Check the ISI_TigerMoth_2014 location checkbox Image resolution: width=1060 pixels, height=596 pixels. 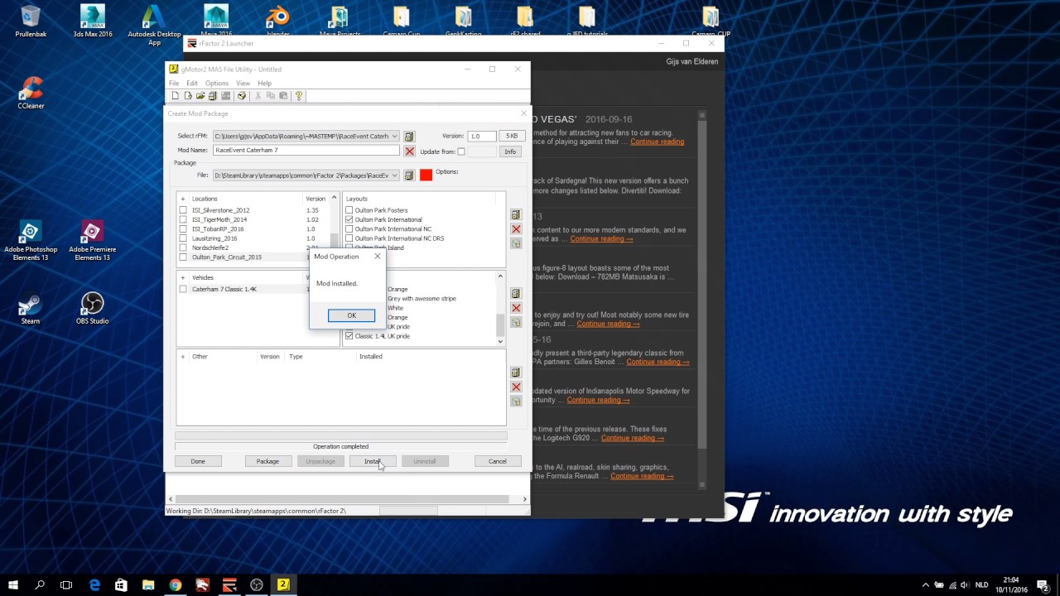183,219
